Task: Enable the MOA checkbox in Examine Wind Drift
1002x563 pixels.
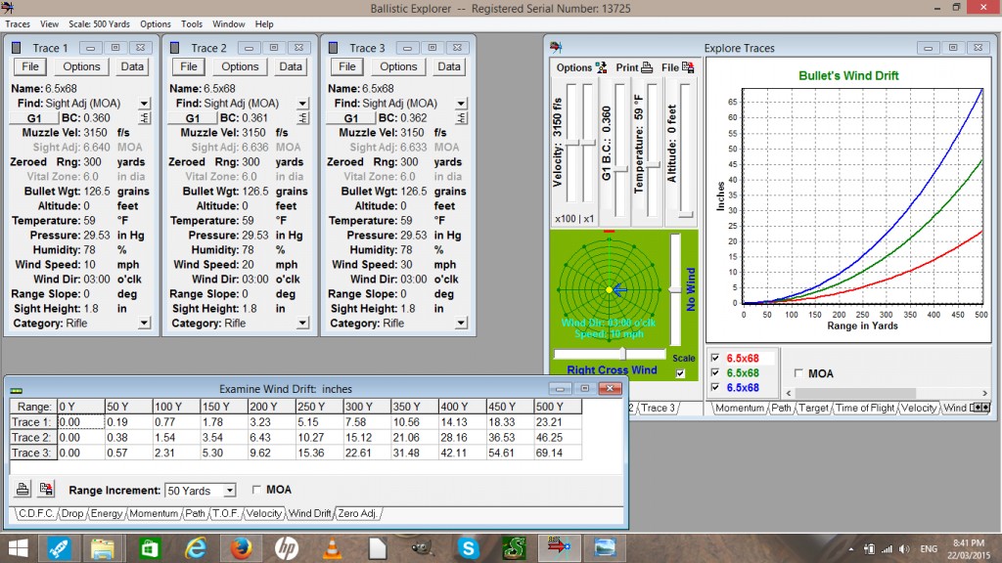Action: 255,489
